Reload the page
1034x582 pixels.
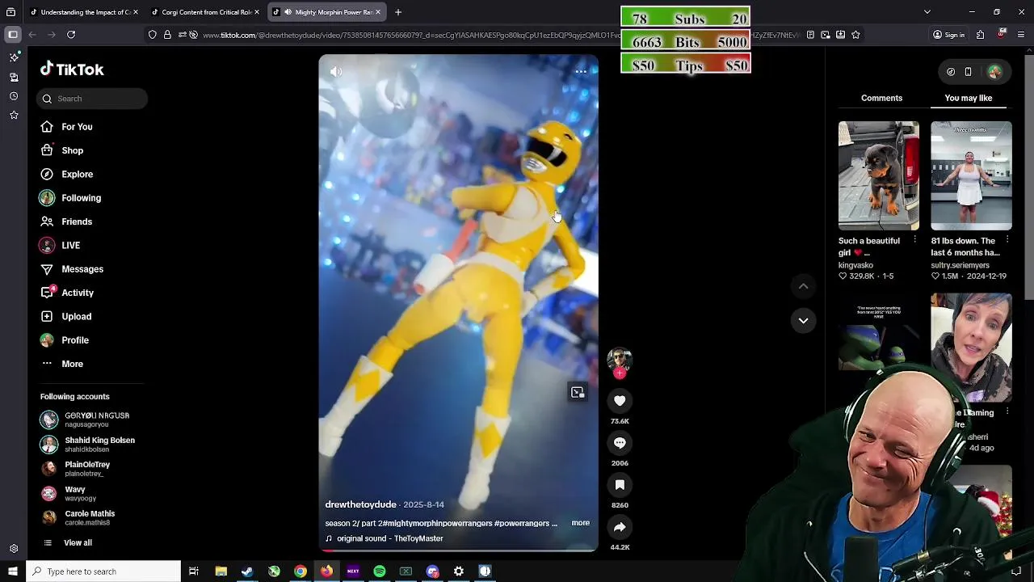click(x=71, y=35)
